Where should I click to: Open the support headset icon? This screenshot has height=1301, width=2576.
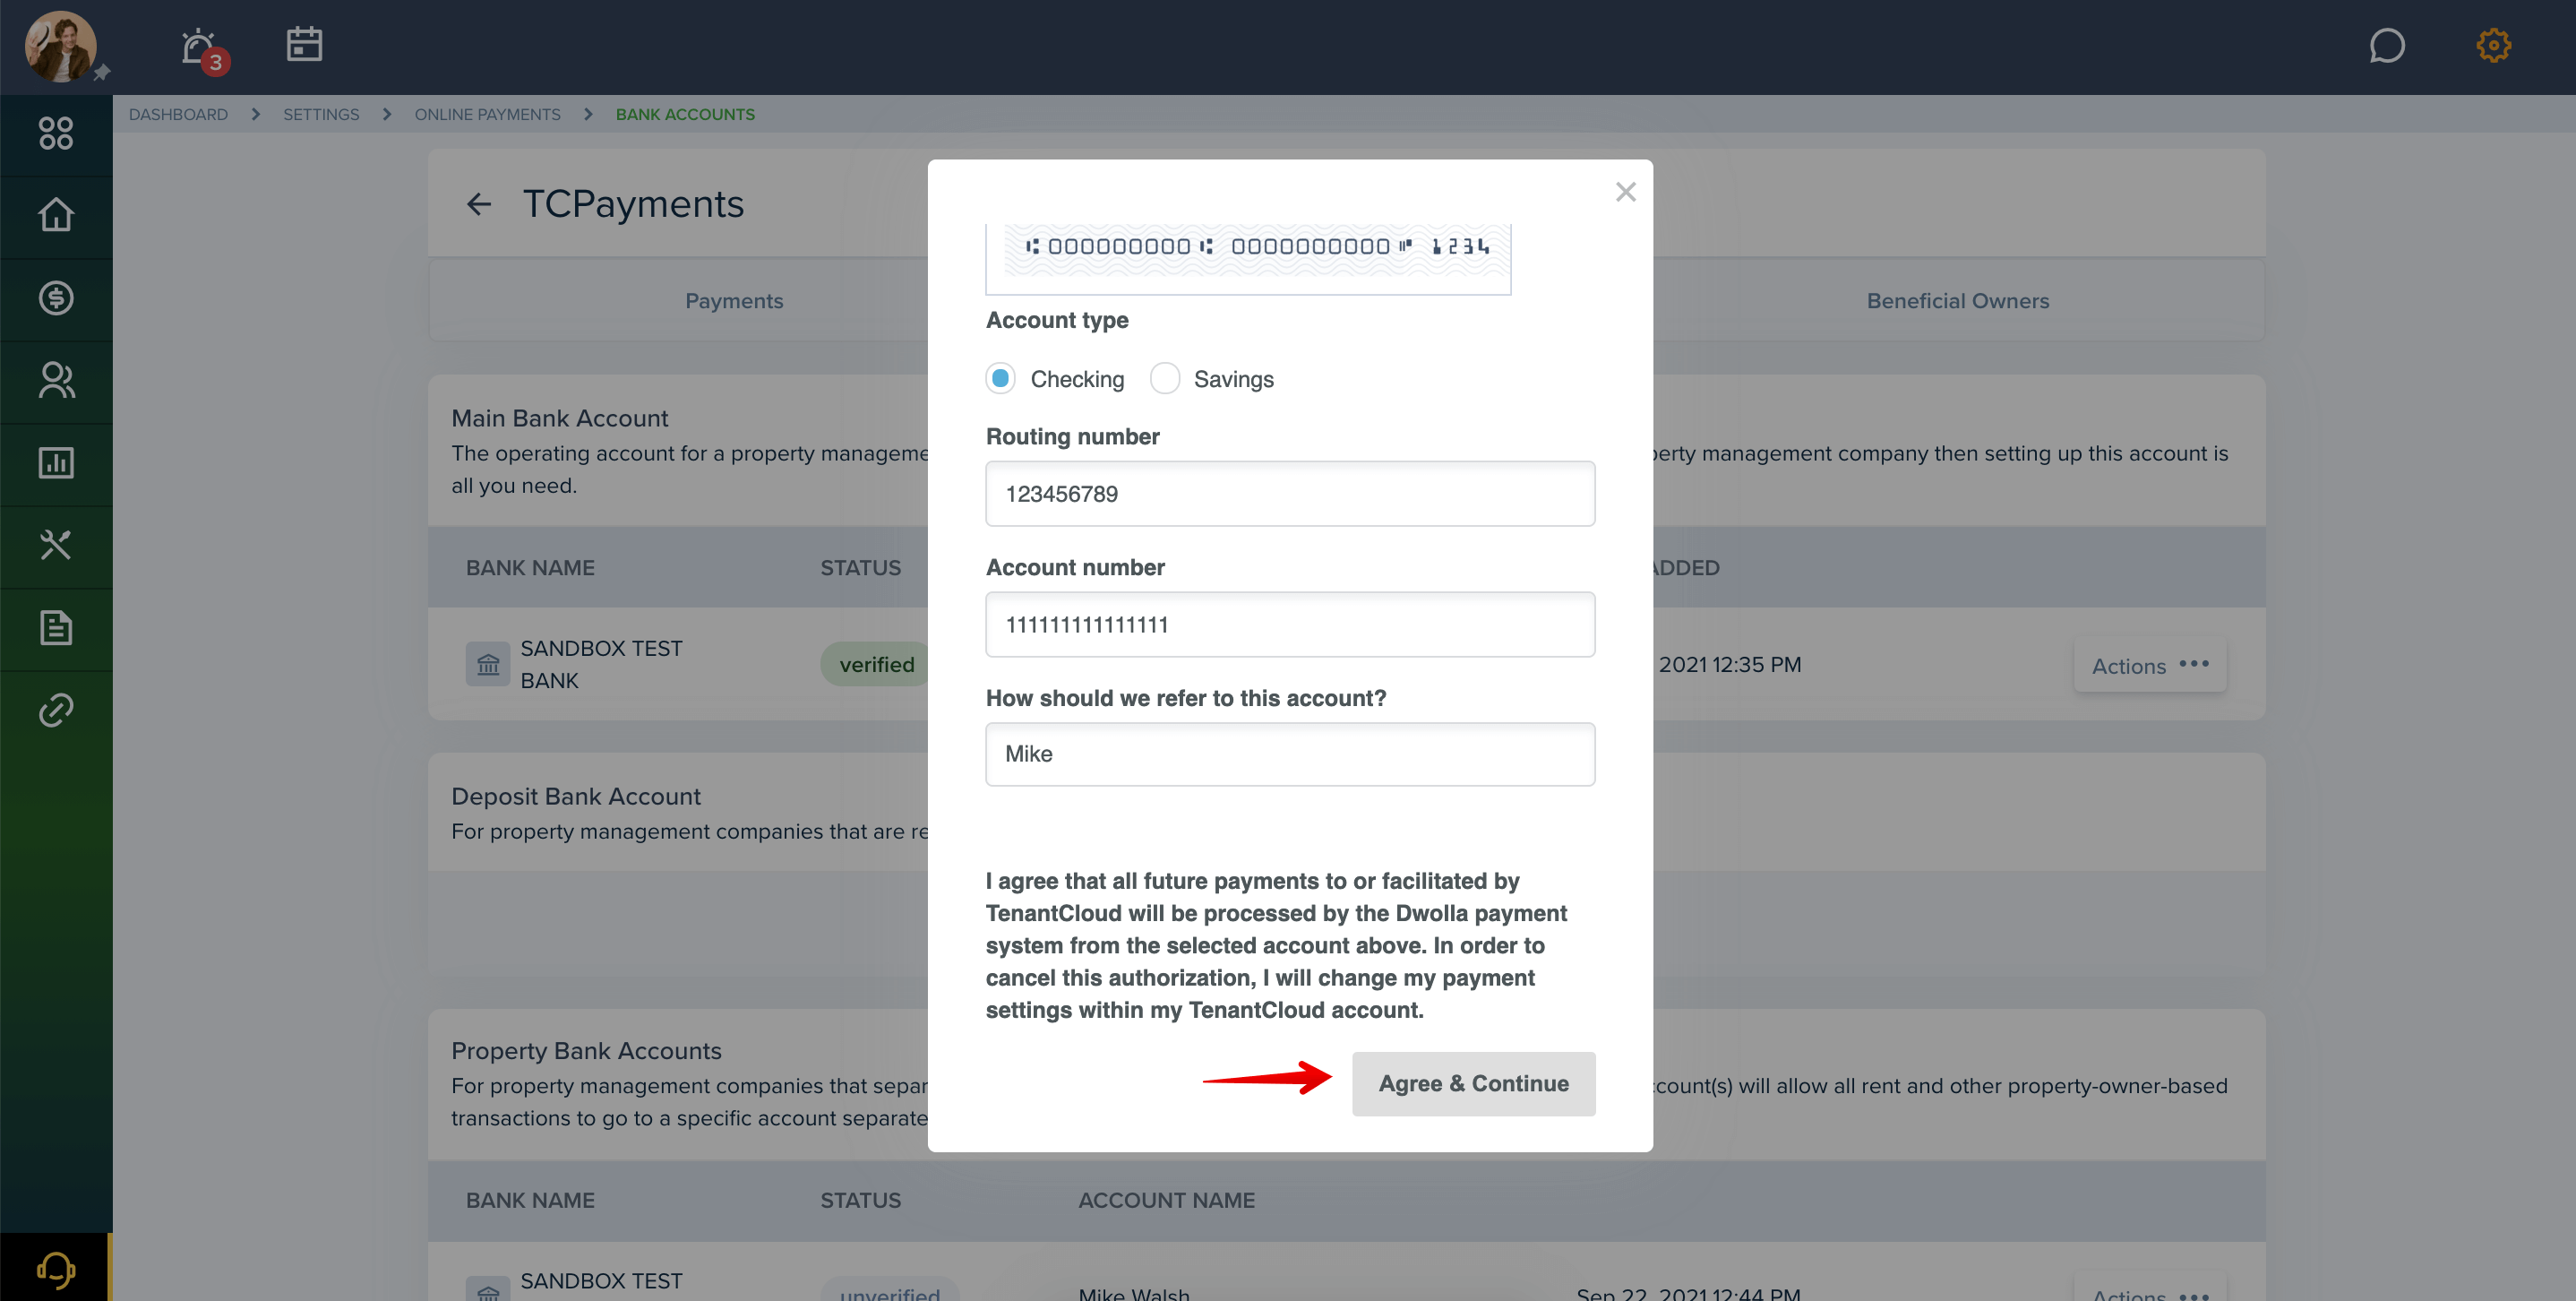point(56,1269)
